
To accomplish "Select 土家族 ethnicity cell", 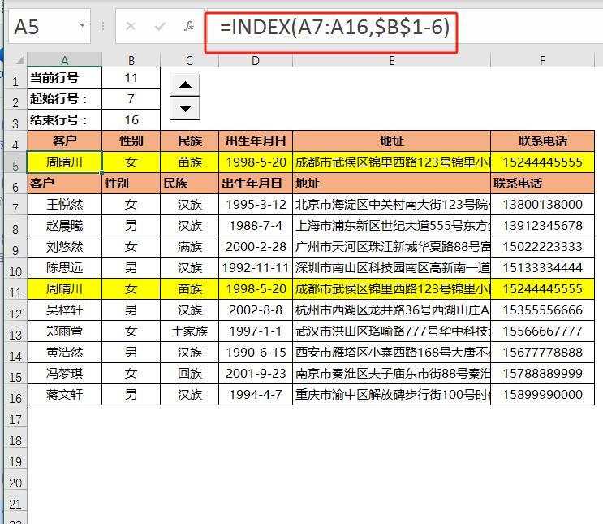I will pos(190,331).
